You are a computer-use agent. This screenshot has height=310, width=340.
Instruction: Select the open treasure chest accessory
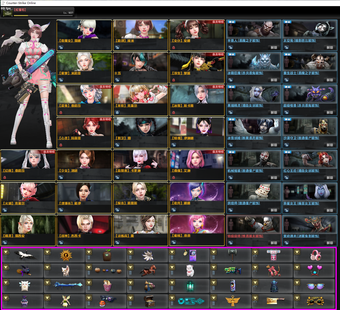[x=149, y=301]
